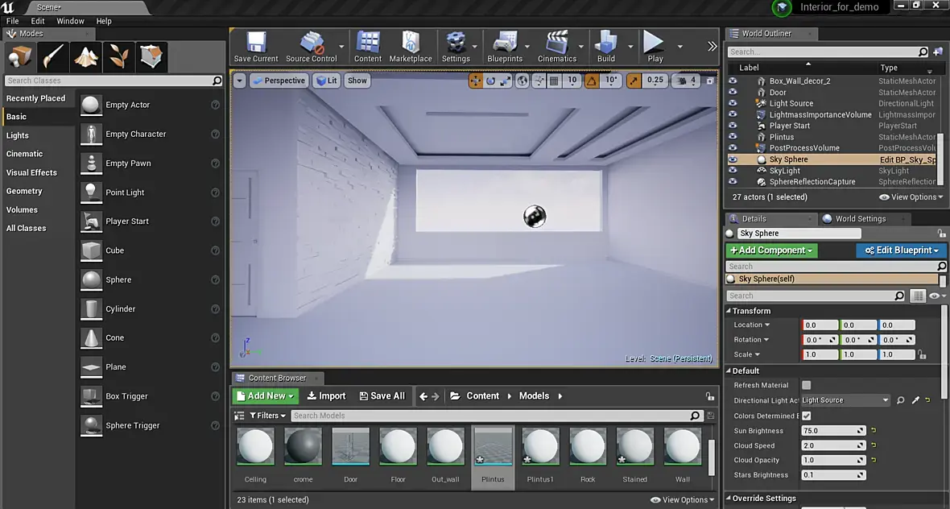This screenshot has width=950, height=509.
Task: Enable the Refresh Material checkbox
Action: tap(807, 386)
